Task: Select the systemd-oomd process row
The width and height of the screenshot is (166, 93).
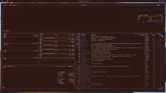Action: 119,51
